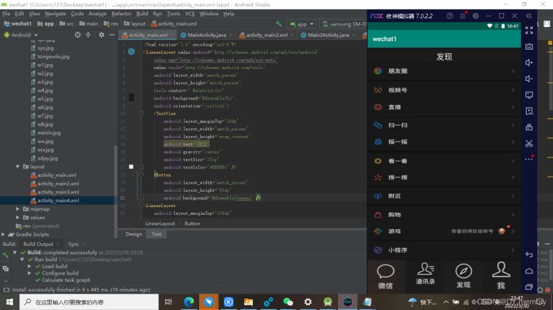Click the black color swatch in editor gutter
This screenshot has height=310, width=553.
pos(131,97)
